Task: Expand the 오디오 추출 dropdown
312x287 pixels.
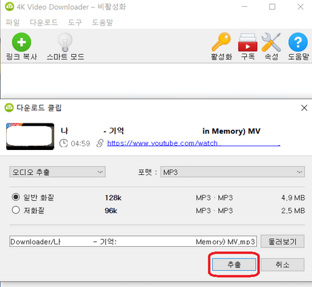Action: point(58,172)
